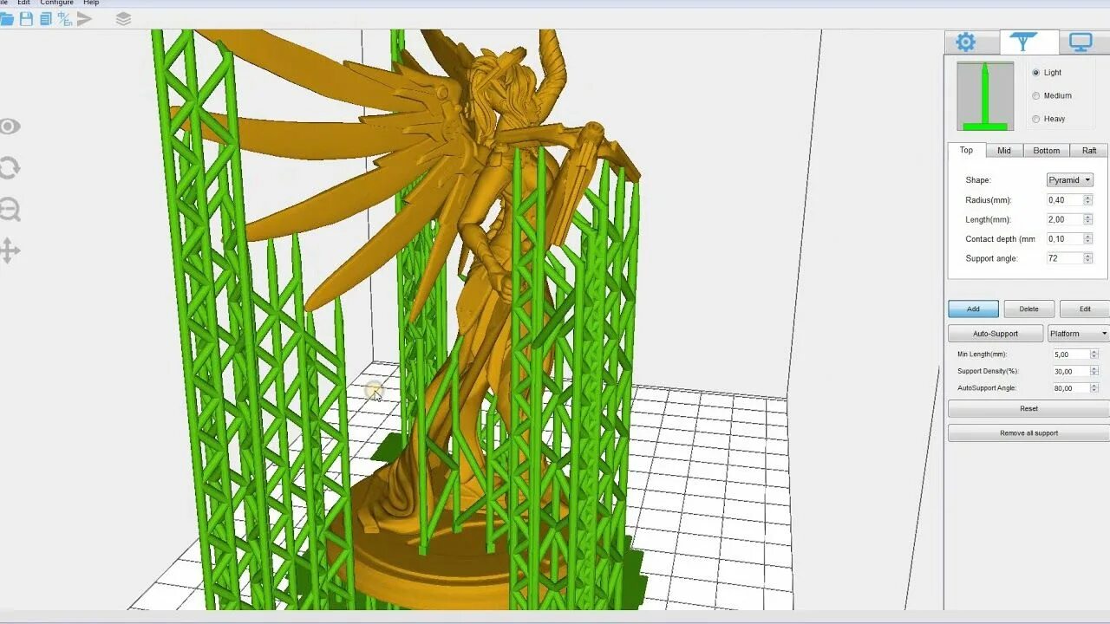Viewport: 1110px width, 624px height.
Task: Click the Remove all support button
Action: (1028, 433)
